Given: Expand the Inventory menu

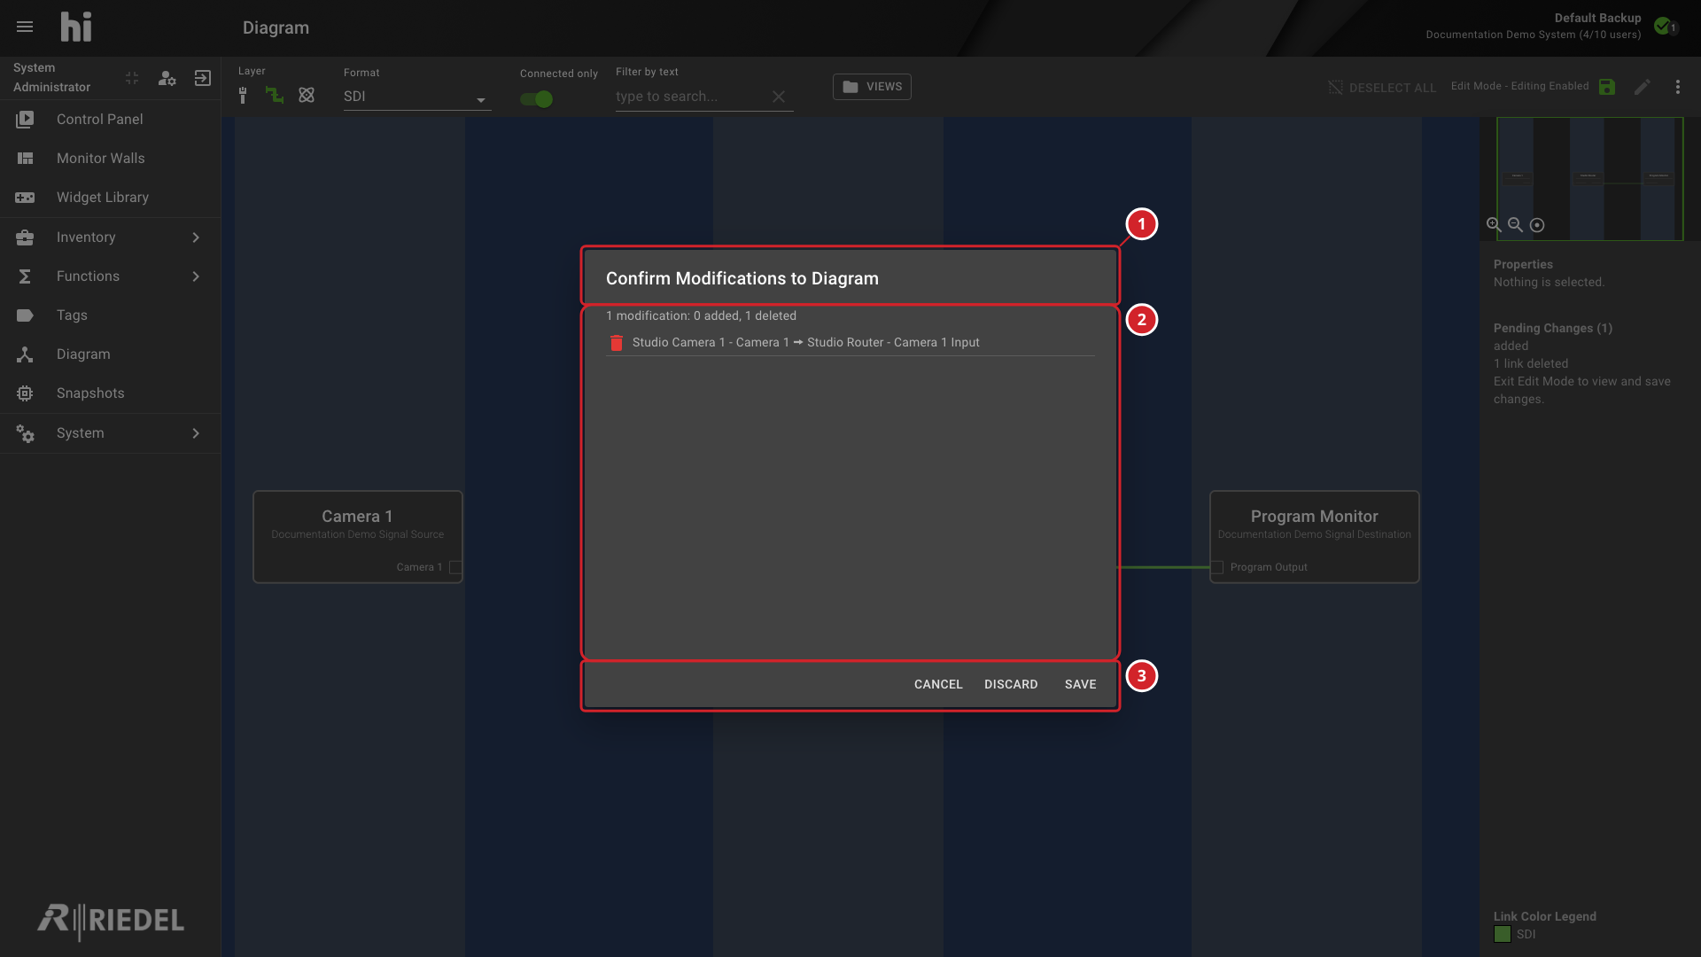Looking at the screenshot, I should click(x=110, y=237).
